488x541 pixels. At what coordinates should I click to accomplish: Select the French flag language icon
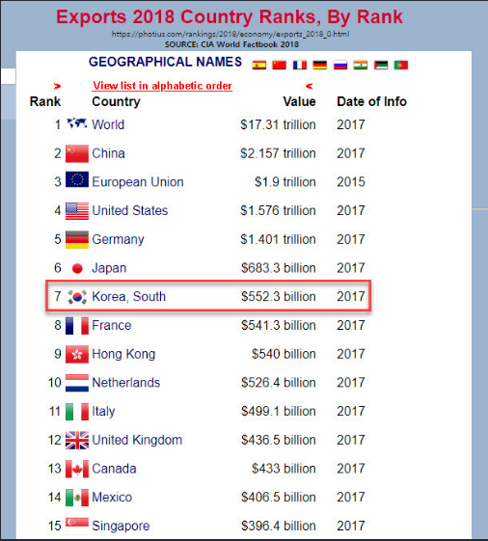click(300, 65)
